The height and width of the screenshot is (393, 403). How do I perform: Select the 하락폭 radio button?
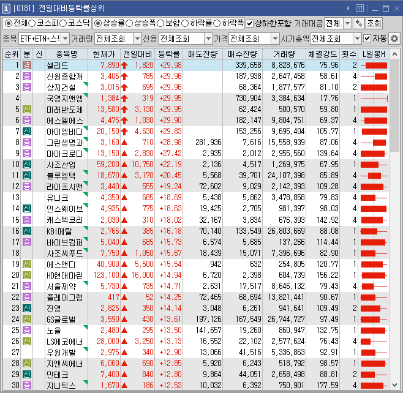pos(217,23)
